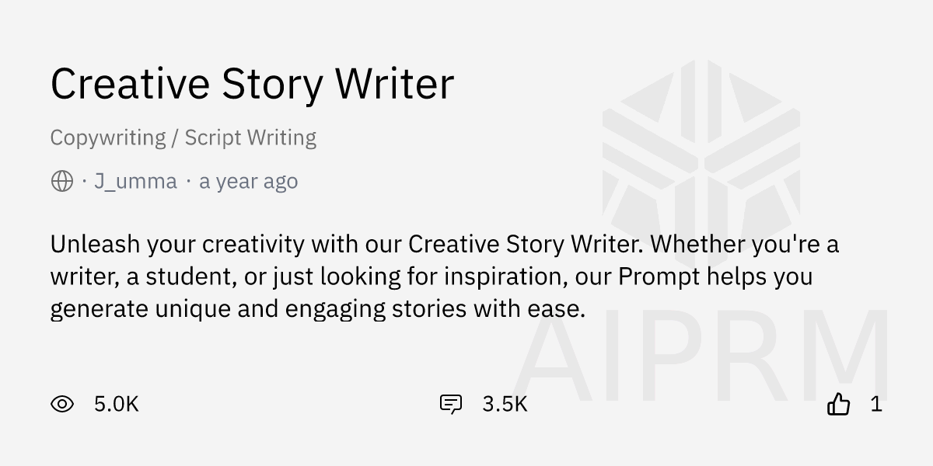933x466 pixels.
Task: Like the prompt with thumbs-up icon
Action: coord(838,404)
